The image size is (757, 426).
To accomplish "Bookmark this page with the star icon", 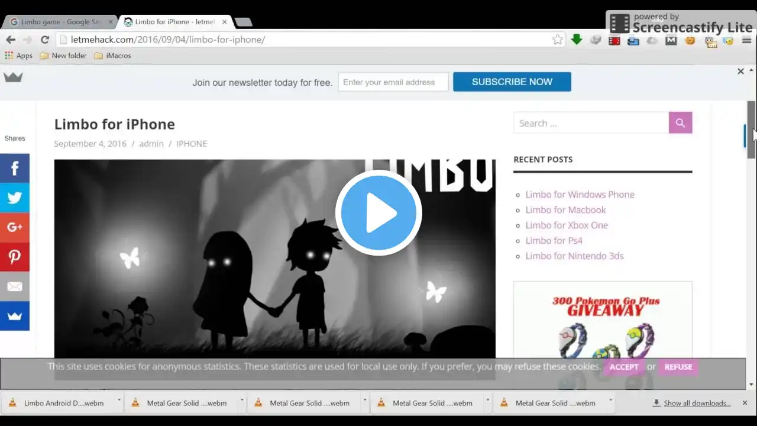I will 558,40.
